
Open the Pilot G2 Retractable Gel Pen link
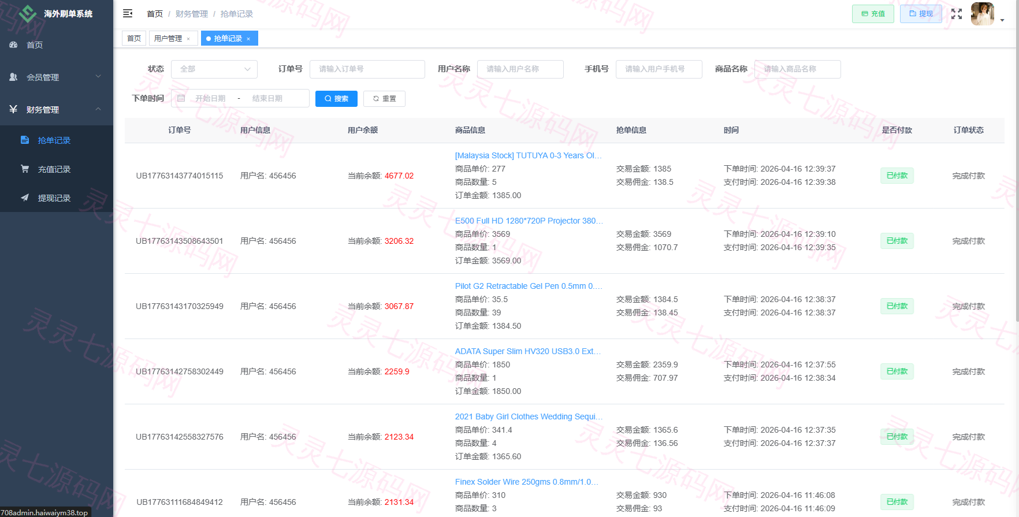tap(529, 286)
